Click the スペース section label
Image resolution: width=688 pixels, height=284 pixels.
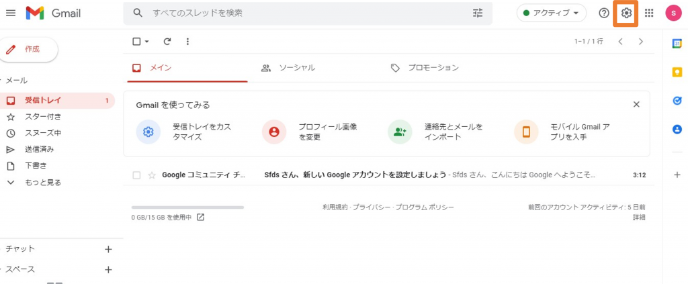19,269
